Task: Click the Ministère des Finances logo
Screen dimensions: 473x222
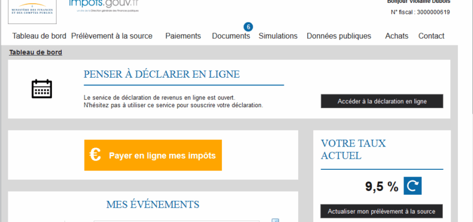Action: [32, 12]
